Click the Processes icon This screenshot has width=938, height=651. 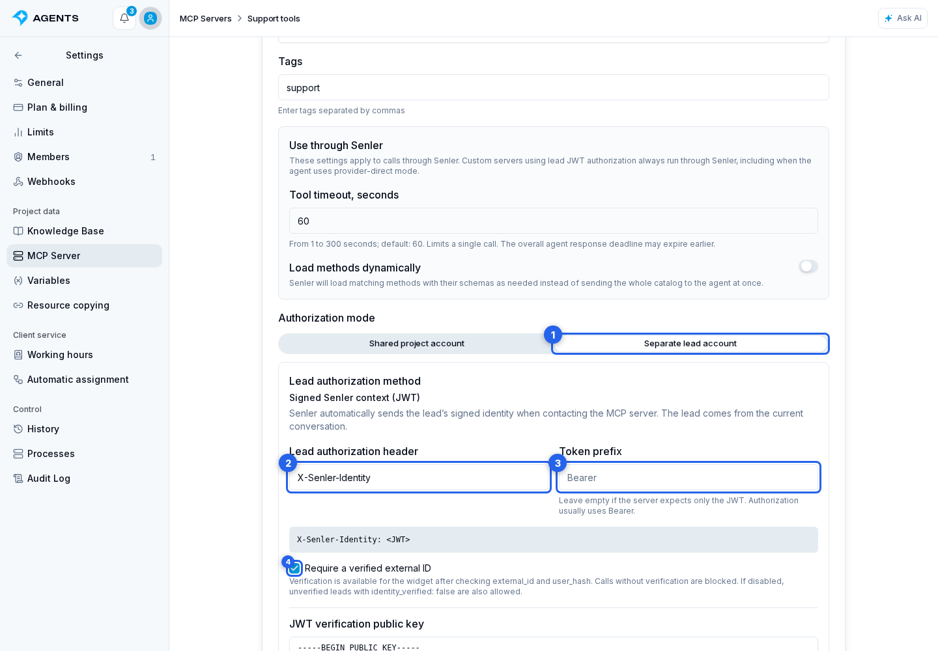point(18,454)
